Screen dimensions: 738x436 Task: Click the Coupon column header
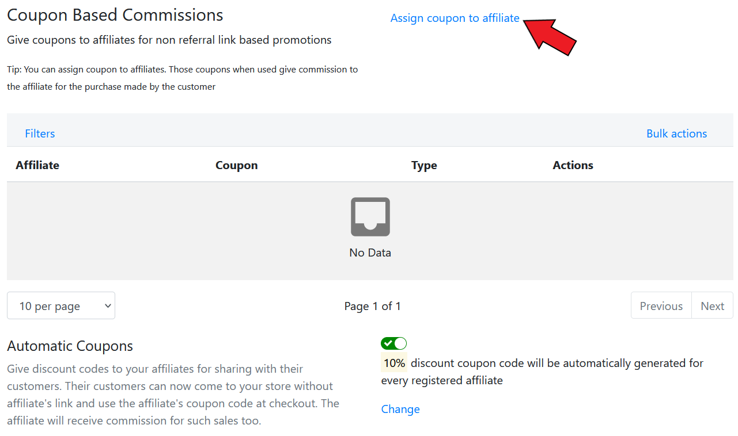point(236,165)
